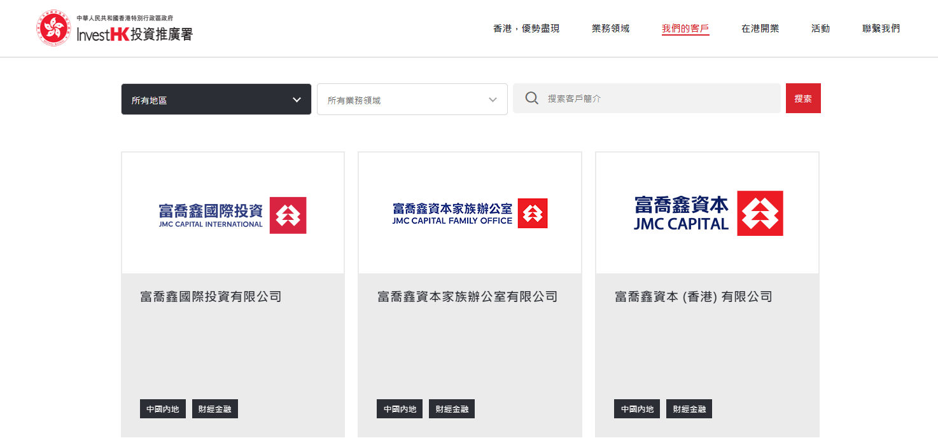Go to 我們的客戶 page
The width and height of the screenshot is (938, 445).
click(x=685, y=29)
